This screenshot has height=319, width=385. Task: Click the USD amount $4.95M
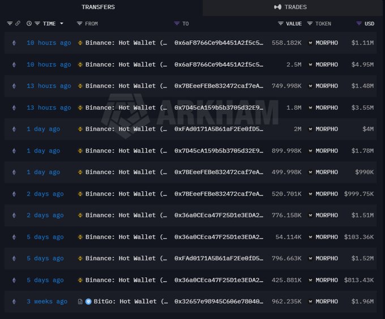(x=362, y=65)
